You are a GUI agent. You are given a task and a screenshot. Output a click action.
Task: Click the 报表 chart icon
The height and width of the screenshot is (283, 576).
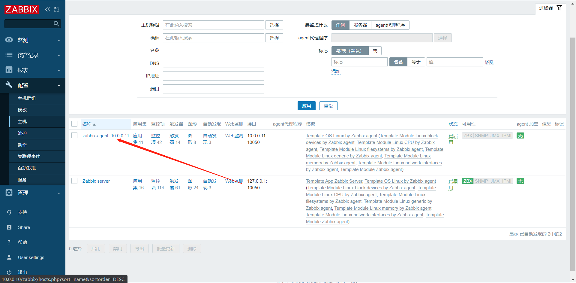[x=9, y=70]
